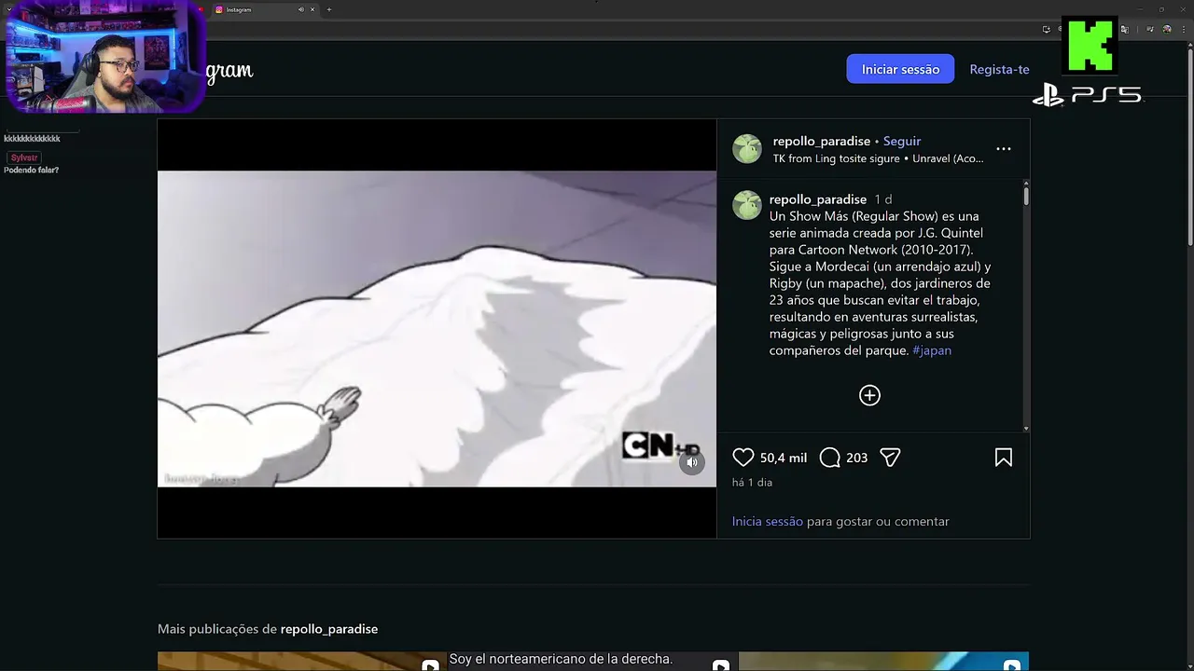Click the caption panel scrollbar
The width and height of the screenshot is (1194, 671).
point(1026,197)
